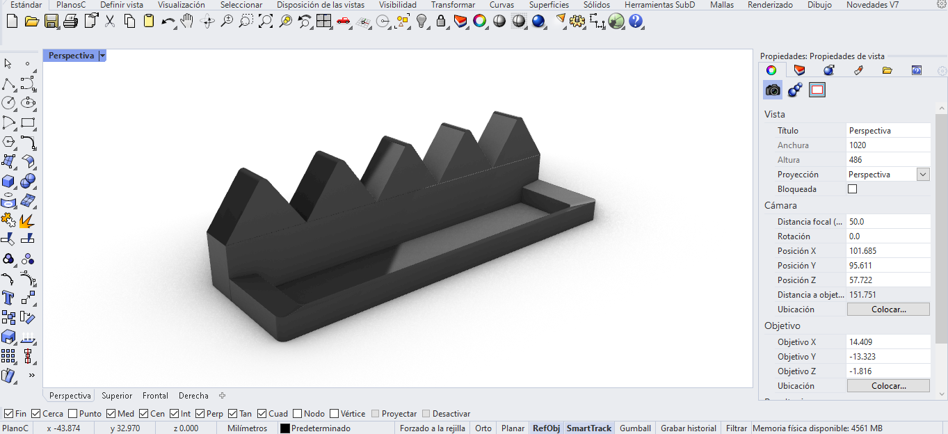Click the padlock lock-objects icon
The width and height of the screenshot is (948, 434).
pos(440,21)
